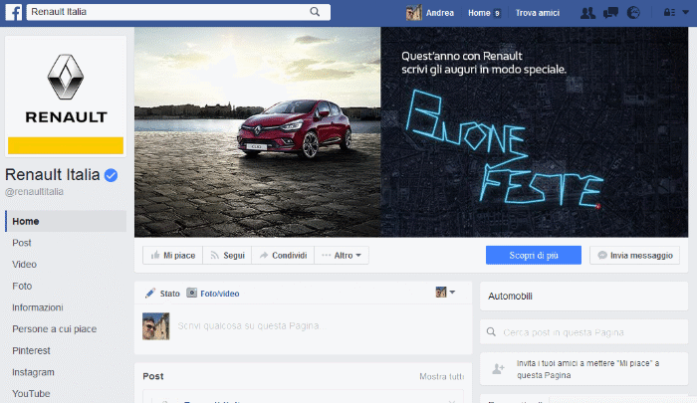Viewport: 697px width, 403px height.
Task: Open the Foto section in sidebar
Action: (22, 286)
